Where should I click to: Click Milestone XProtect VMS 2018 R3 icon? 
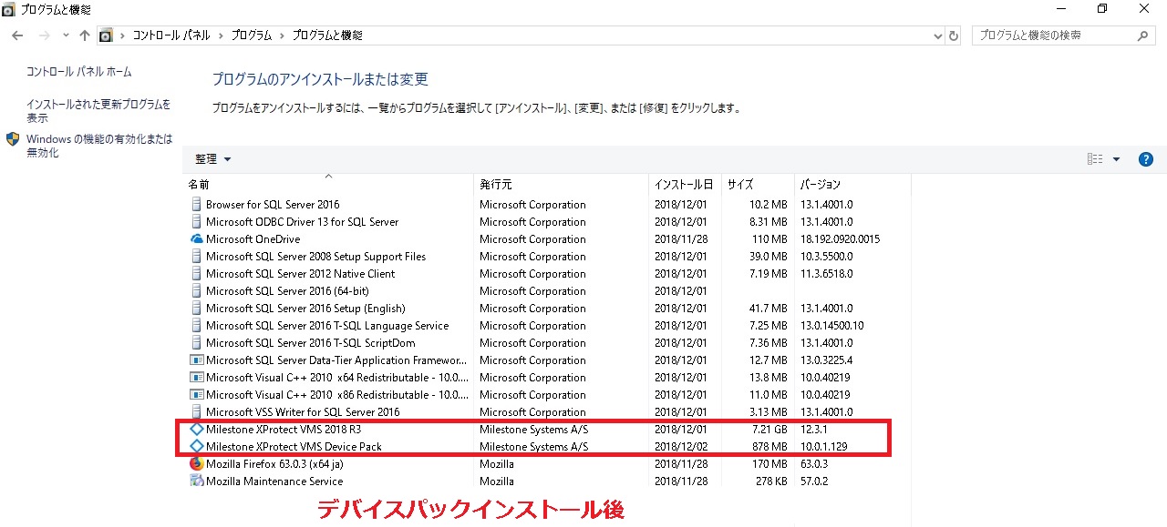tap(196, 430)
